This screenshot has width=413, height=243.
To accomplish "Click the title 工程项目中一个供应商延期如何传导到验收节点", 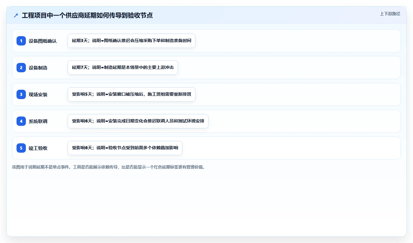I will [87, 16].
